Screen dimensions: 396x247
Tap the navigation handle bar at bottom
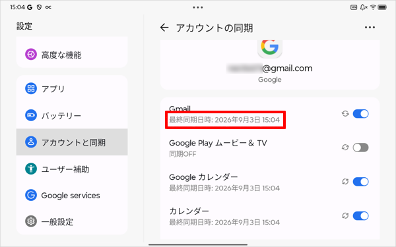pyautogui.click(x=198, y=244)
